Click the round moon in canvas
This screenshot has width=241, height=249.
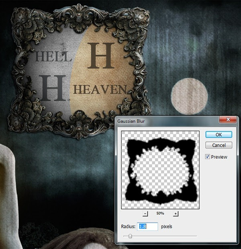click(190, 96)
